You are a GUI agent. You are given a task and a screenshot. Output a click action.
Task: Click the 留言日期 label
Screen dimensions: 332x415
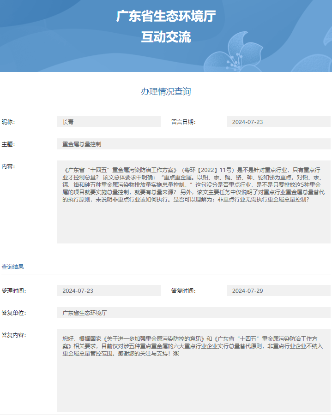pos(183,122)
